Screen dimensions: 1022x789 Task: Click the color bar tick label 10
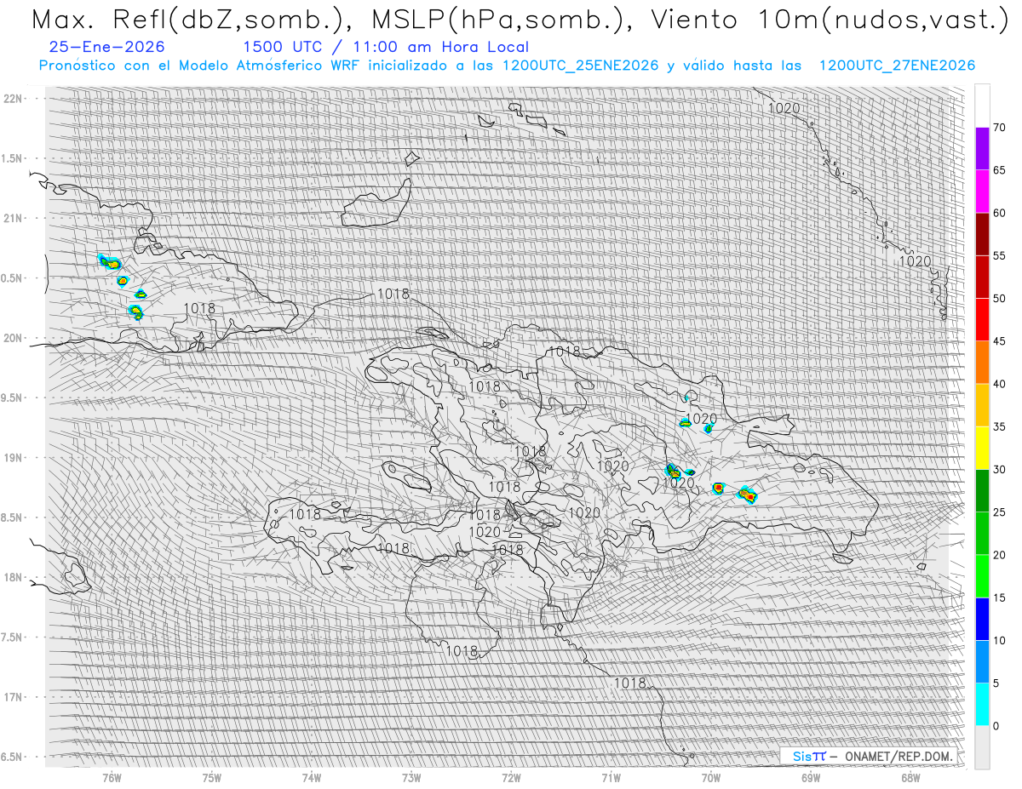tap(999, 641)
